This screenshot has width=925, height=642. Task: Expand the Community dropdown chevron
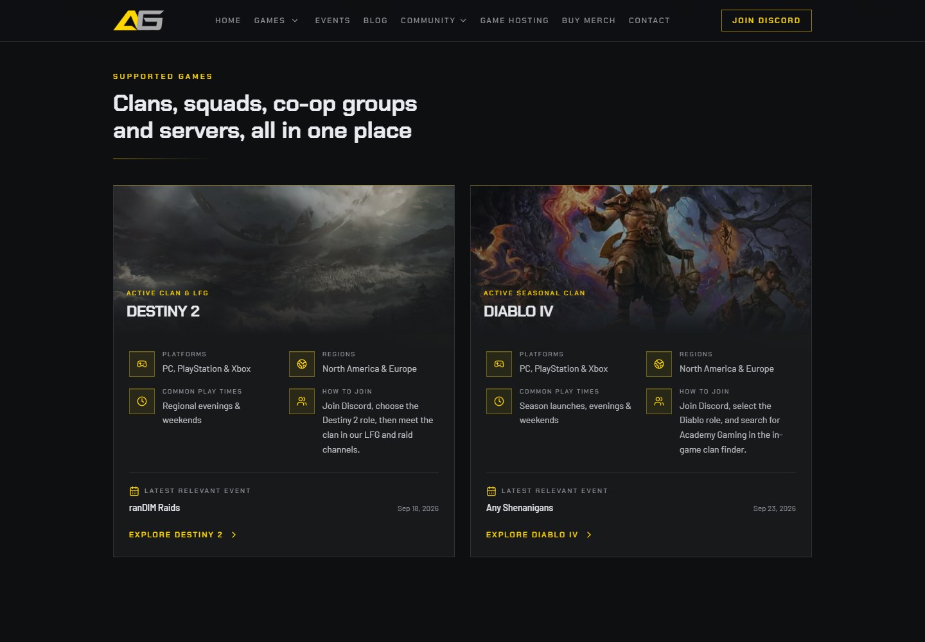pyautogui.click(x=463, y=21)
